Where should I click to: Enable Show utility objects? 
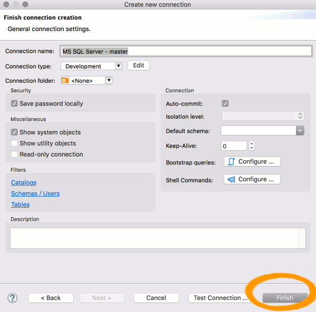14,143
